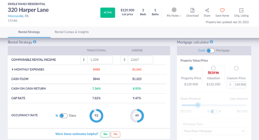The image size is (259, 140).
Task: Click the Rental Strategy info icon
Action: [x=35, y=42]
